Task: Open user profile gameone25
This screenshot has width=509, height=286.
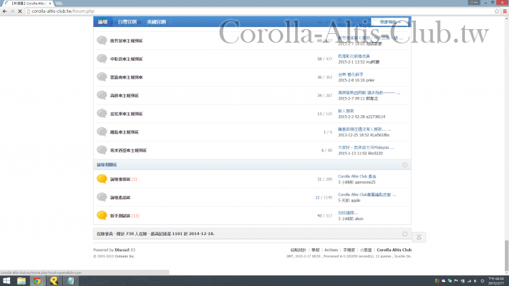Action: (x=365, y=182)
